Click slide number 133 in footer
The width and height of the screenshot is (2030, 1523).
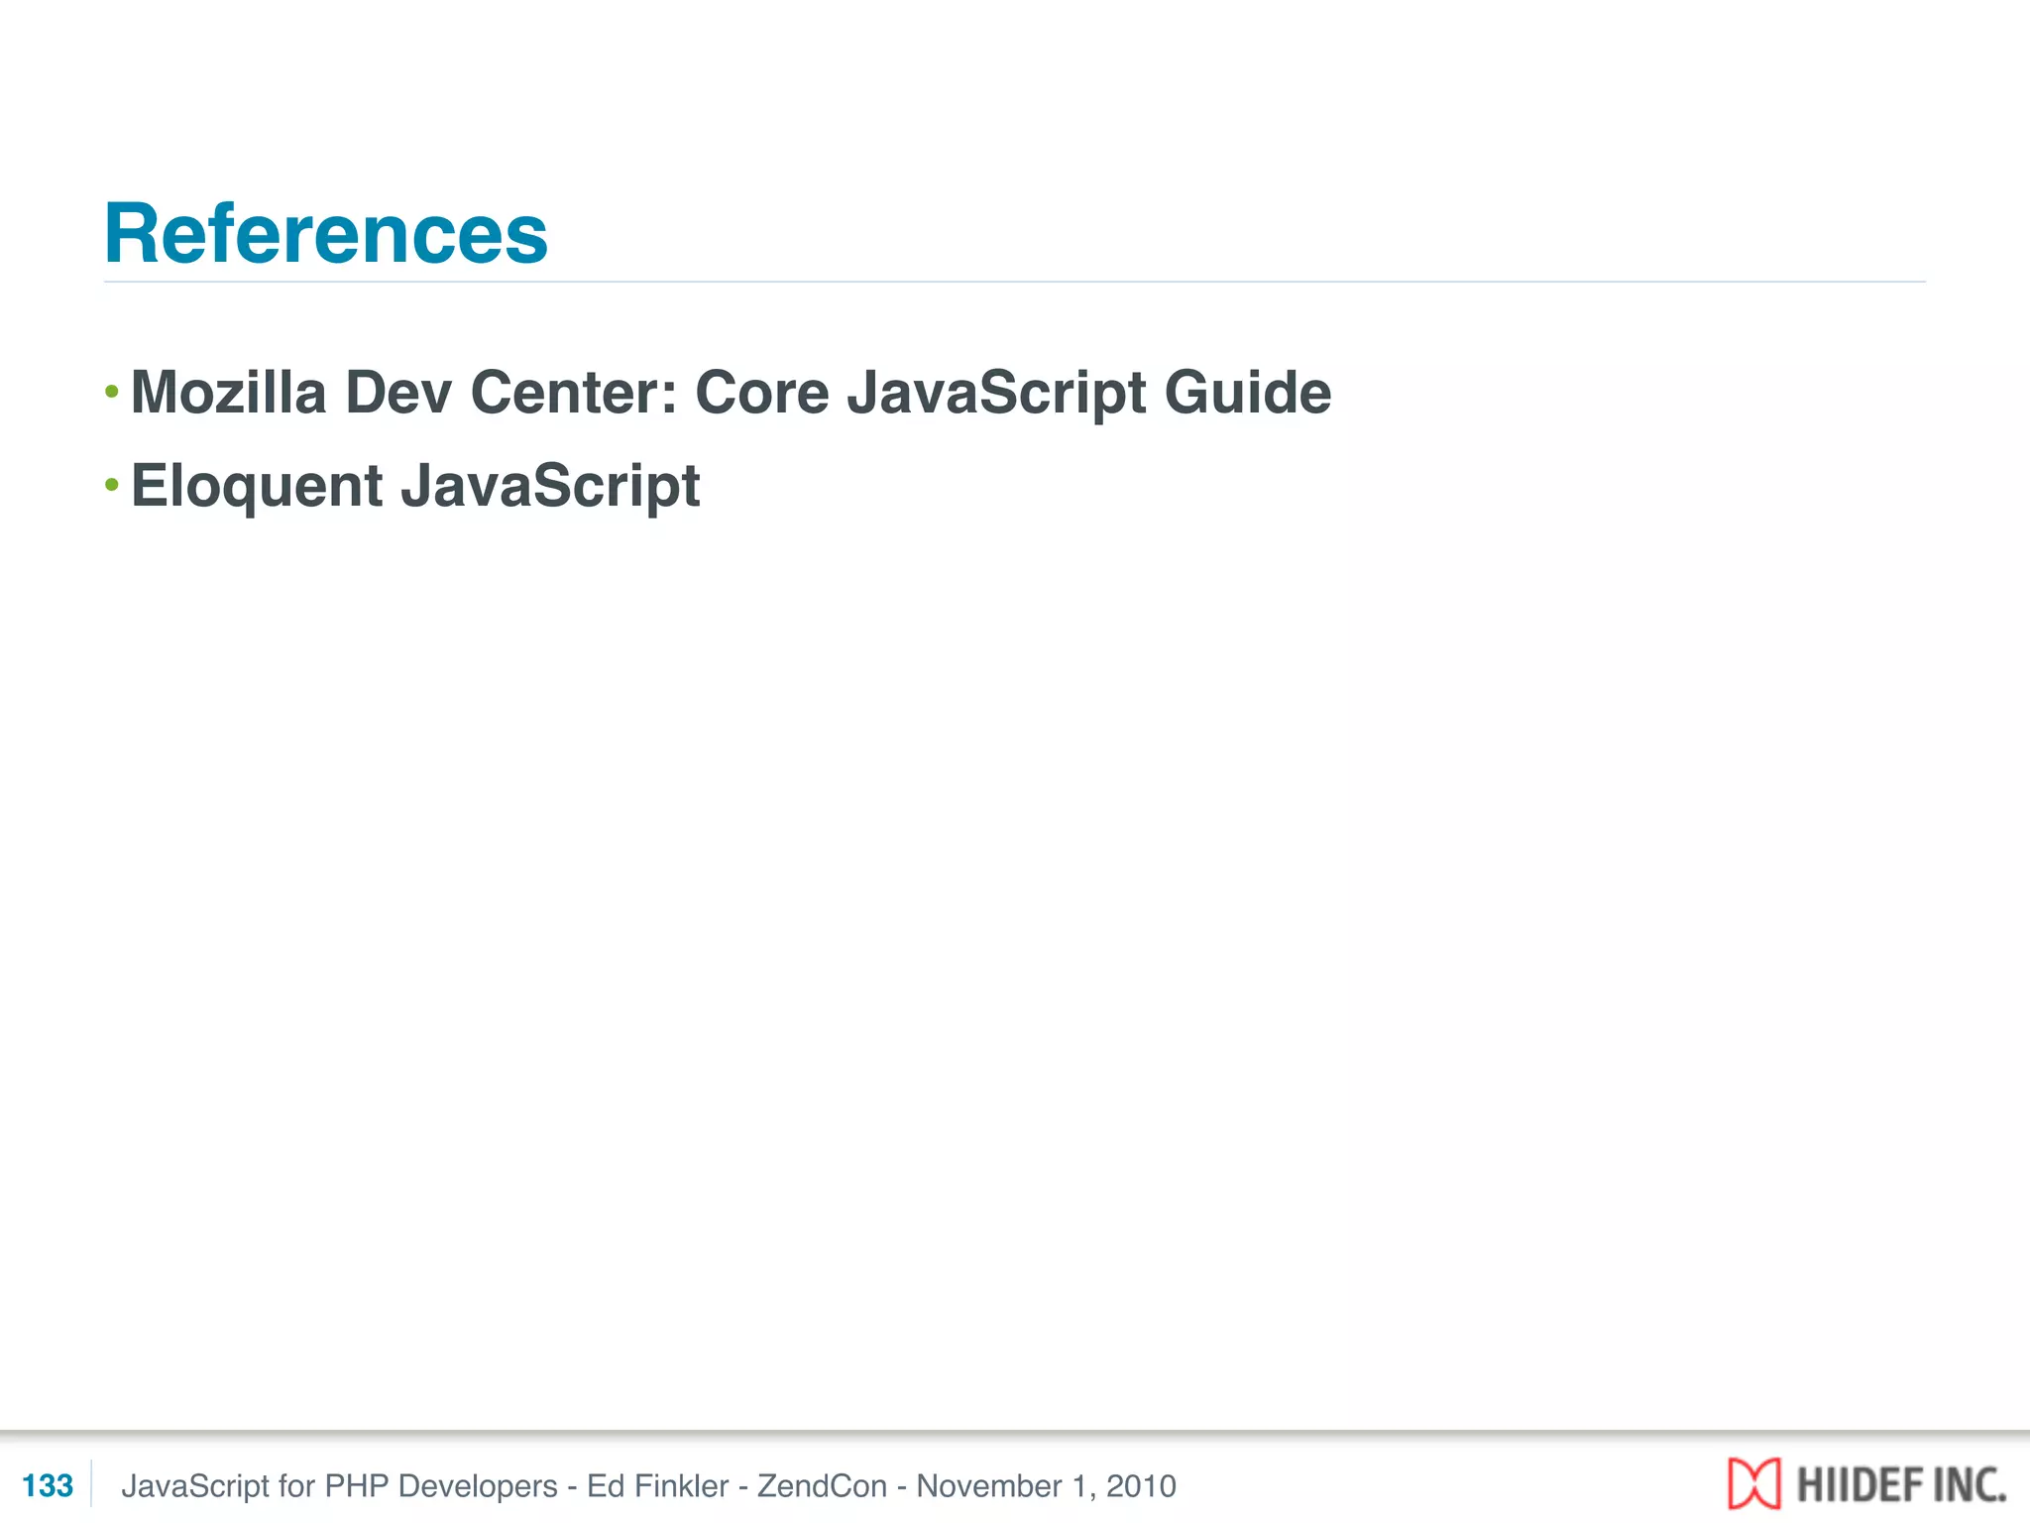click(47, 1485)
